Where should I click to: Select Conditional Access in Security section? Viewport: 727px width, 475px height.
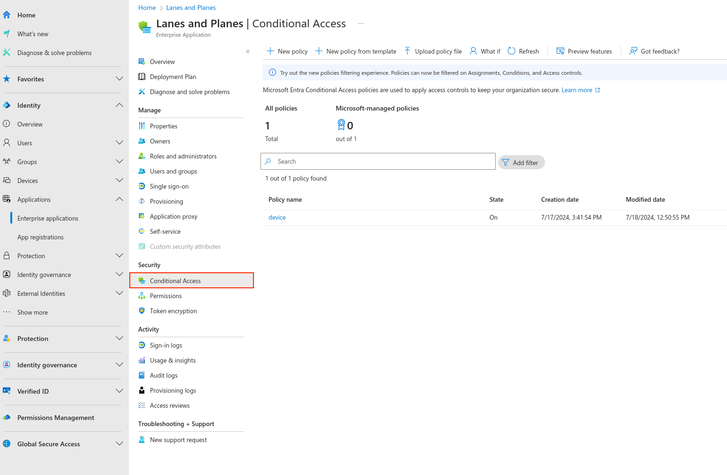click(191, 280)
